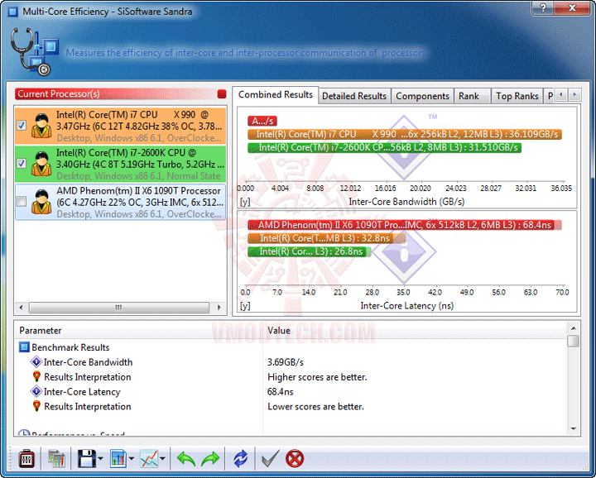This screenshot has width=596, height=478.
Task: Uncheck the Intel Core i7 X 990 checkbox
Action: [x=22, y=126]
